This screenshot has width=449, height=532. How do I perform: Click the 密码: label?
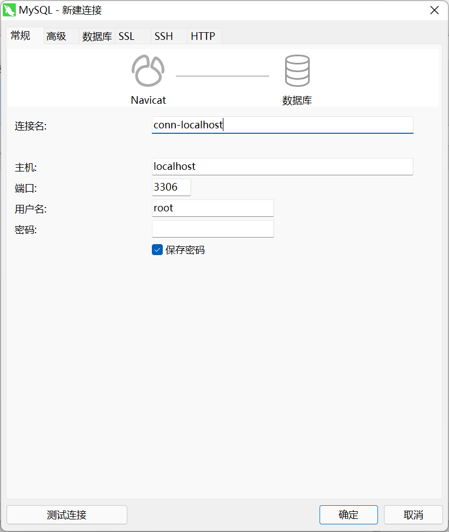(26, 230)
